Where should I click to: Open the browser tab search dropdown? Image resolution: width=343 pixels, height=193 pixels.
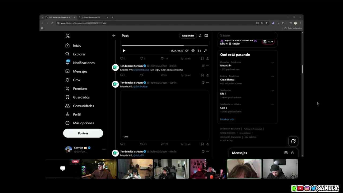pyautogui.click(x=42, y=17)
